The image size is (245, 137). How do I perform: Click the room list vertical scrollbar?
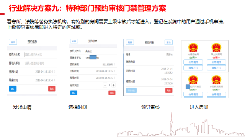coord(229,56)
